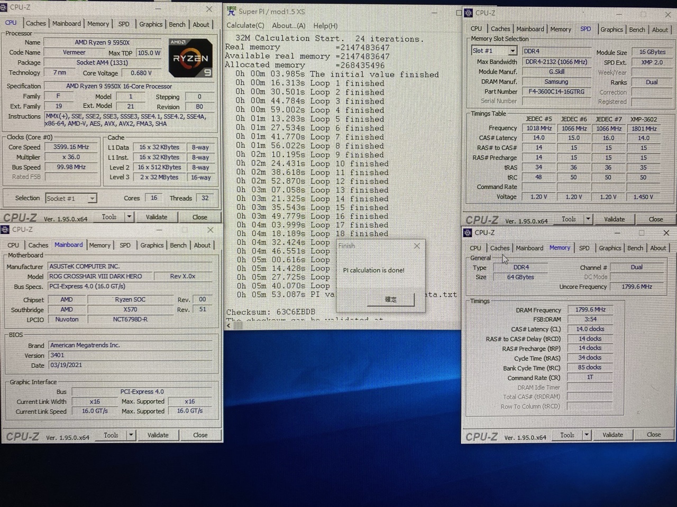Click the Loop 18 finished line
The image size is (677, 507).
coord(312,234)
